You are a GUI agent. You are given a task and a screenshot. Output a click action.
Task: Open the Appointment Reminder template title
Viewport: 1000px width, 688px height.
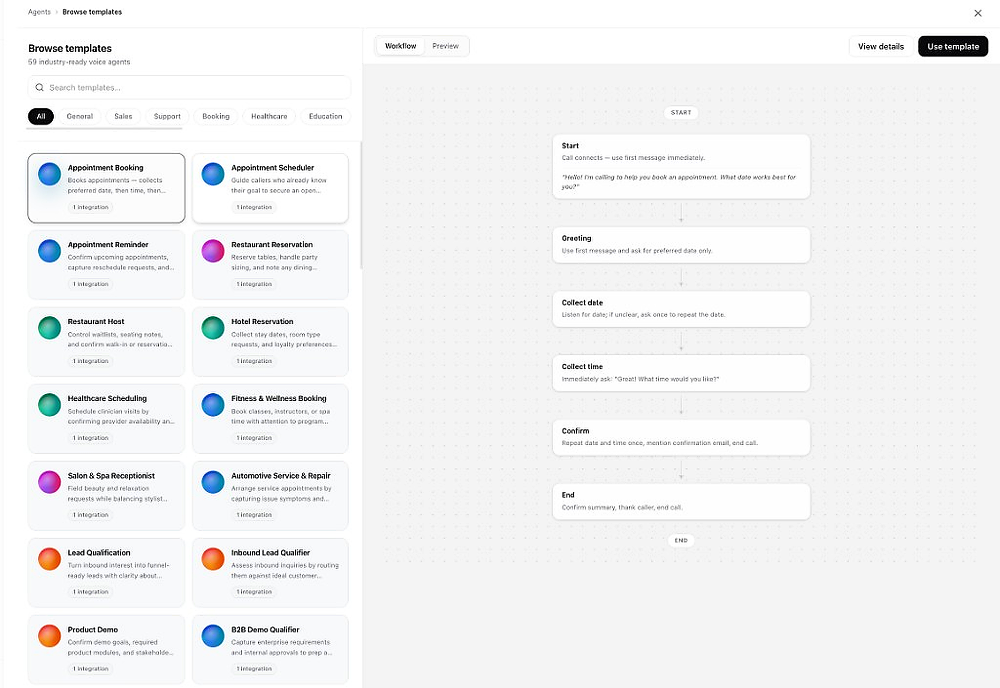coord(108,244)
